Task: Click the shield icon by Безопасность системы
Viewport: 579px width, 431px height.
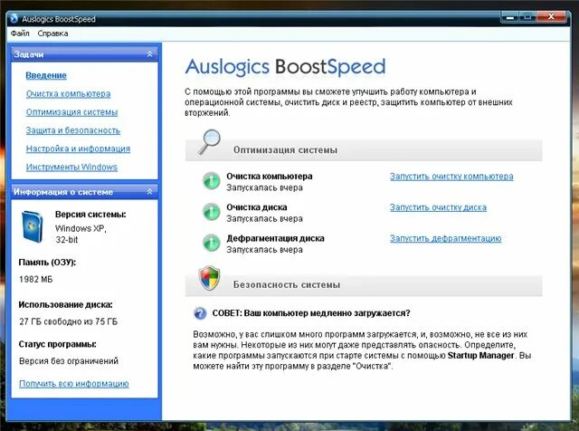Action: point(209,278)
